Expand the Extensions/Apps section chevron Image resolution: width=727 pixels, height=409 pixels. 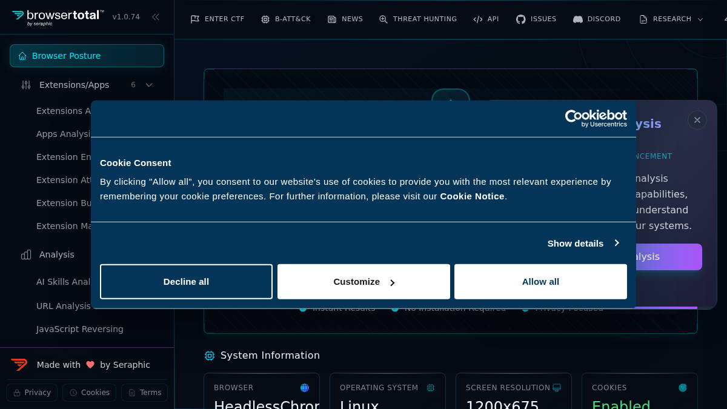[149, 85]
